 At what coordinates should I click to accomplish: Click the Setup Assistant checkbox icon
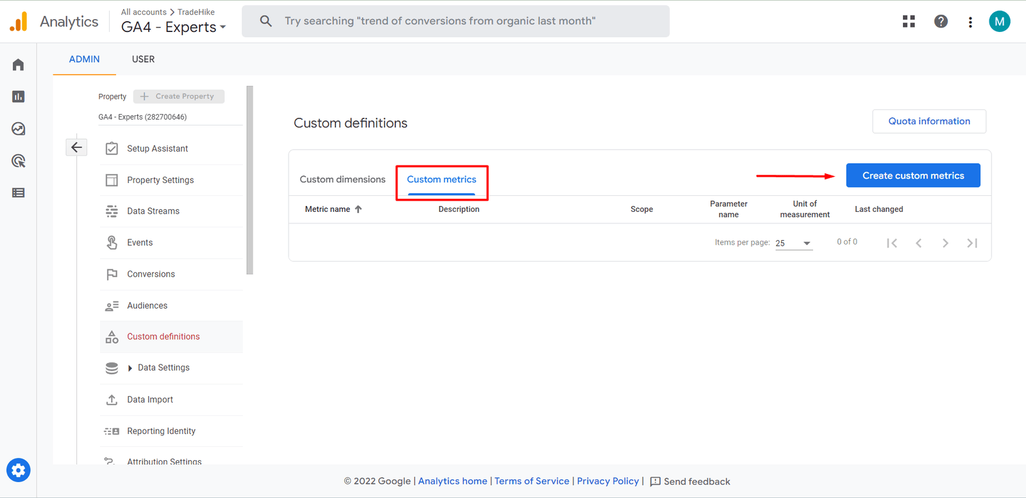click(112, 149)
